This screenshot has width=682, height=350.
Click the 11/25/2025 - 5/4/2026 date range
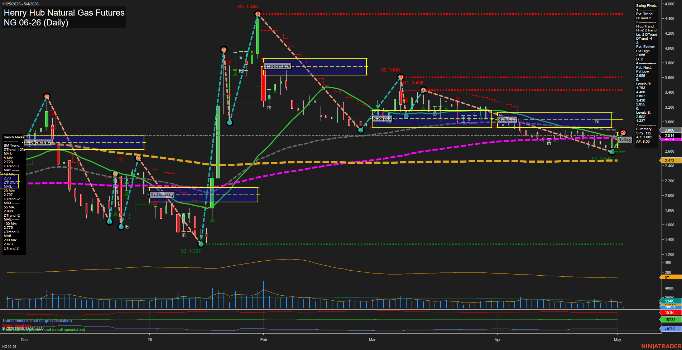pos(20,4)
